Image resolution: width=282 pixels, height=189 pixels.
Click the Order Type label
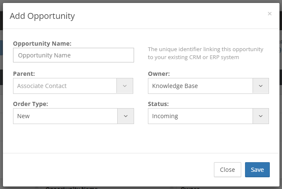pyautogui.click(x=31, y=104)
